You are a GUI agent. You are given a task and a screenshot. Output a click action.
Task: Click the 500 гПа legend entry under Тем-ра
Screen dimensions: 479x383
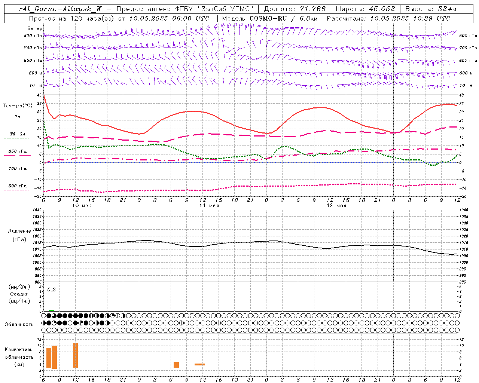point(18,186)
